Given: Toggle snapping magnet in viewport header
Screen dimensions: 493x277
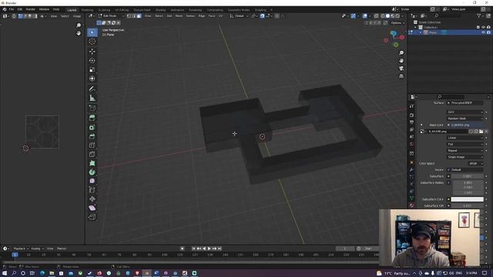Looking at the screenshot, I should [x=262, y=15].
